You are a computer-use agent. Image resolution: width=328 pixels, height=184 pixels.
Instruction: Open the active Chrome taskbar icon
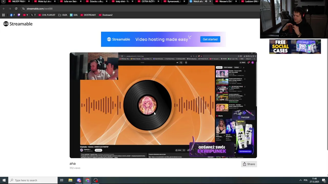point(87,180)
